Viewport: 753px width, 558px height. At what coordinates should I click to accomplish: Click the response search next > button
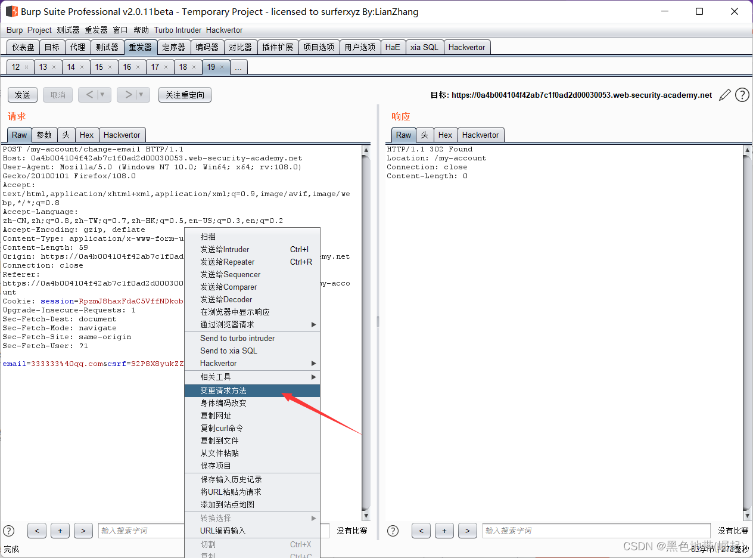coord(468,531)
